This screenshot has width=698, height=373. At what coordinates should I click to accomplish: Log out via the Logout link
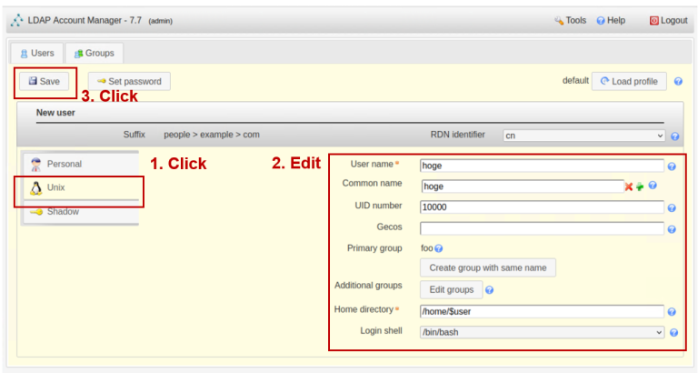click(x=668, y=20)
